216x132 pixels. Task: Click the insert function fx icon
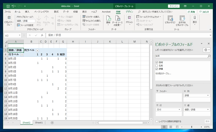coord(42,35)
